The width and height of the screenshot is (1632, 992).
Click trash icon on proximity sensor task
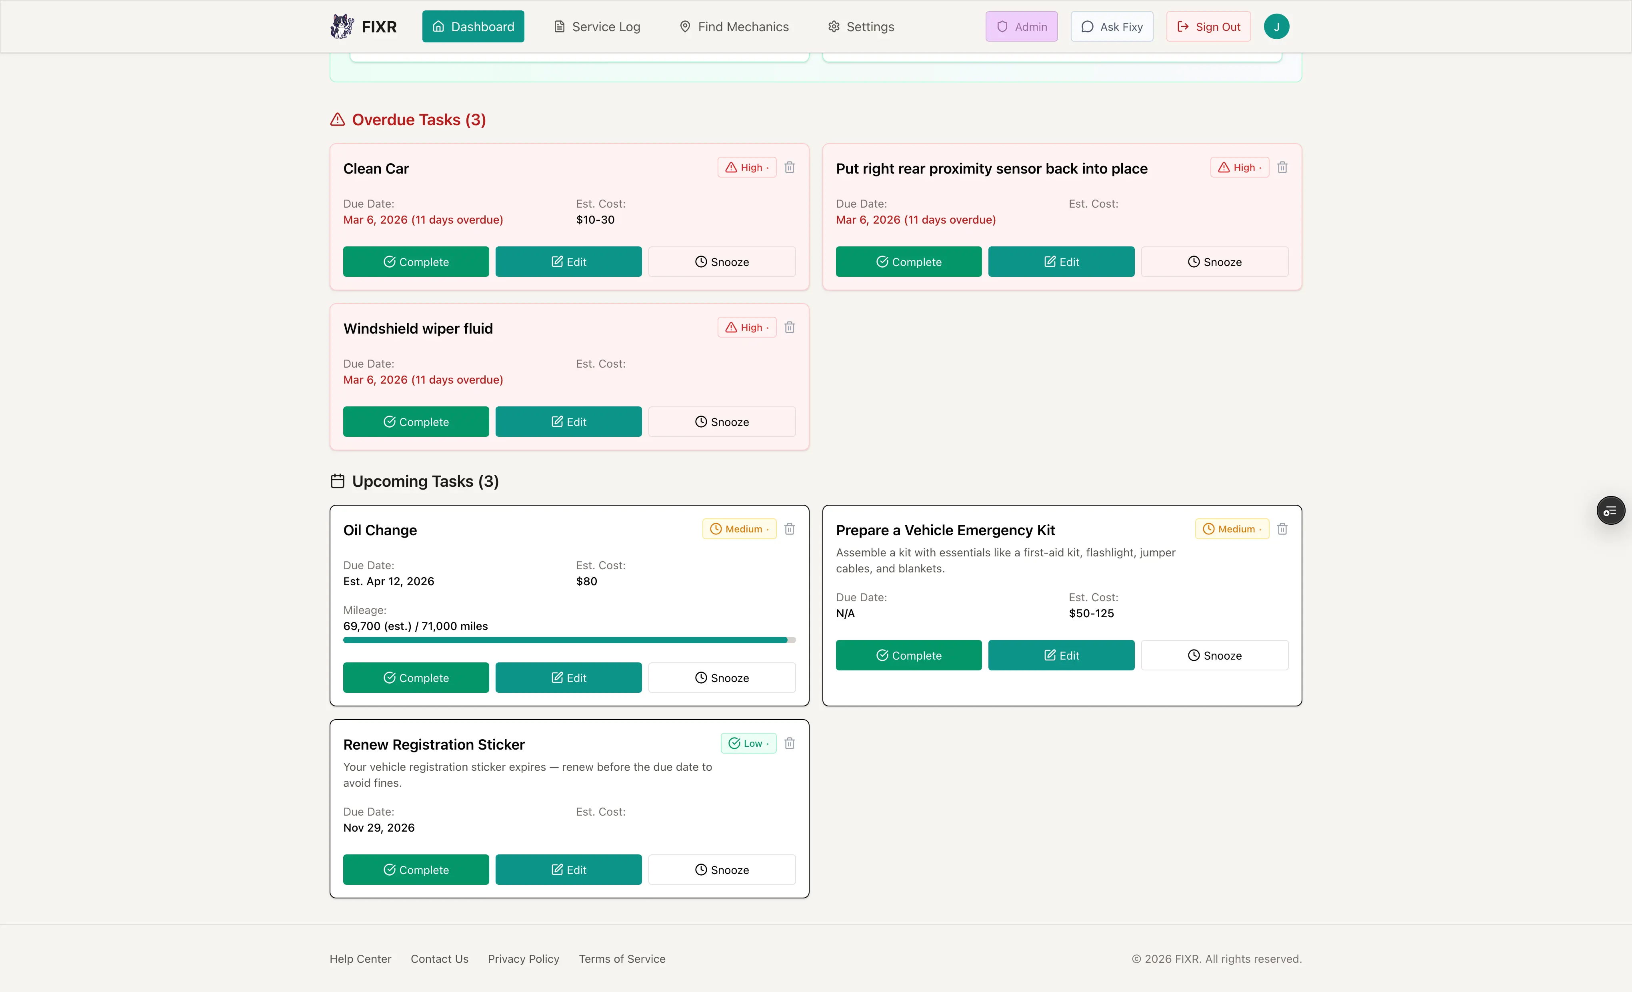1282,167
